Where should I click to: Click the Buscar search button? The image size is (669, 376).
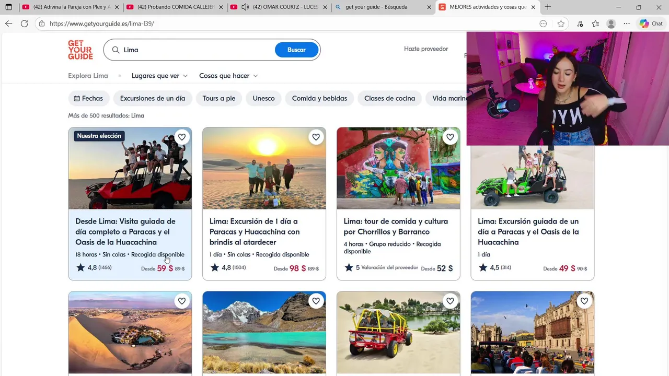296,50
